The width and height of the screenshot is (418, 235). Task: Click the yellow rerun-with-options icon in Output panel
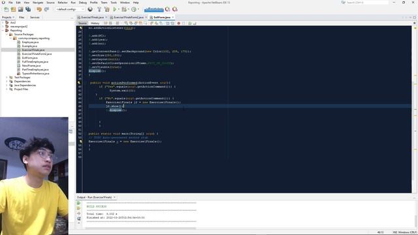pos(78,208)
